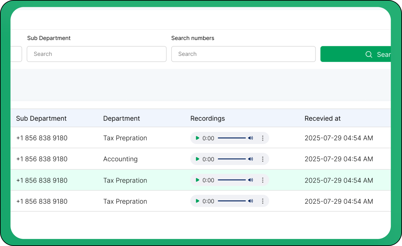
Task: Mute the Accounting recording volume
Action: click(251, 159)
